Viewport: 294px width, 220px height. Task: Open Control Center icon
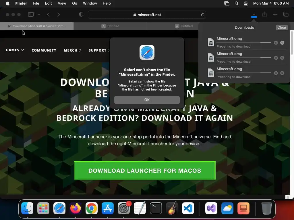coord(246,3)
